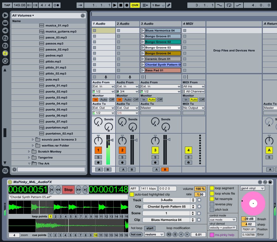Image resolution: width=277 pixels, height=242 pixels.
Task: Open the headphone preview button in browser
Action: (x=14, y=170)
